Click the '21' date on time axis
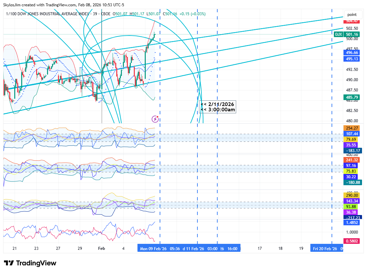Screen dimensions: 367x273 15,248
